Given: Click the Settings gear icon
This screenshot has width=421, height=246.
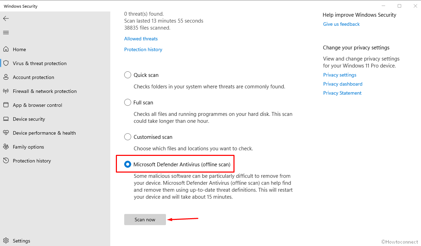Looking at the screenshot, I should (x=6, y=241).
